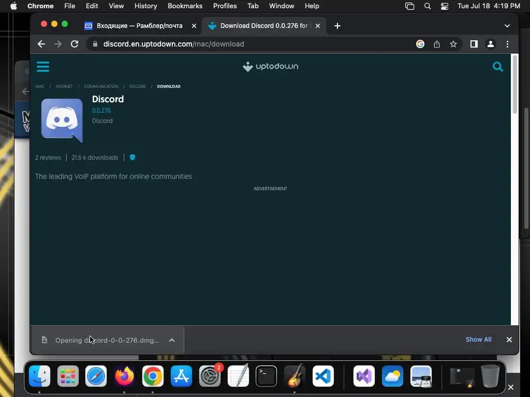Click Google Chrome Dock icon

[x=153, y=376]
